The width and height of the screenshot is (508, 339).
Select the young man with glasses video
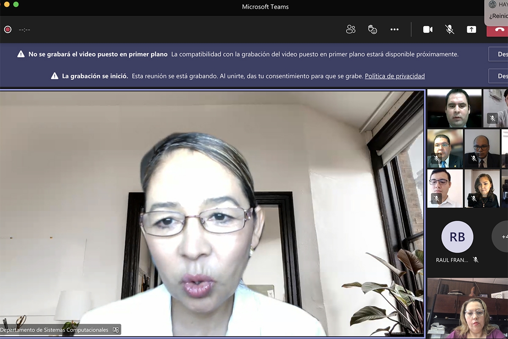[445, 189]
